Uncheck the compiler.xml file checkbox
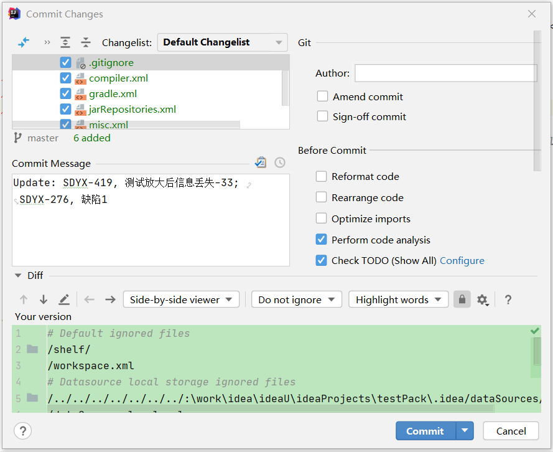 point(65,78)
